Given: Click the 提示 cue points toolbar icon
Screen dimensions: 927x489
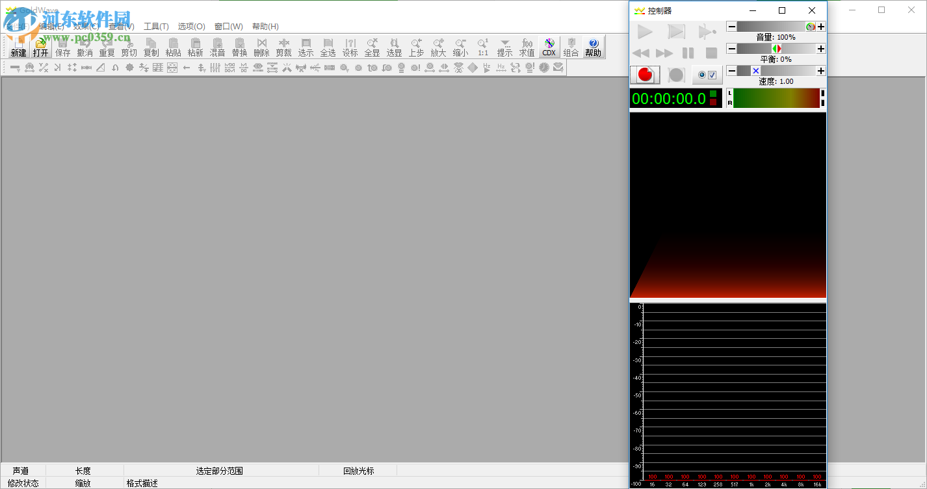Looking at the screenshot, I should click(x=504, y=47).
